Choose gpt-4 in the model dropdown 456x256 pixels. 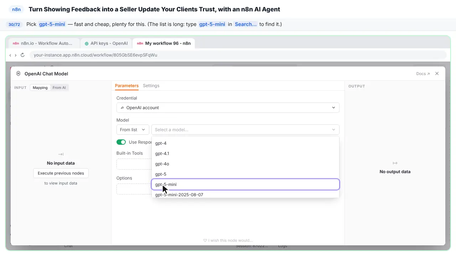pos(245,143)
